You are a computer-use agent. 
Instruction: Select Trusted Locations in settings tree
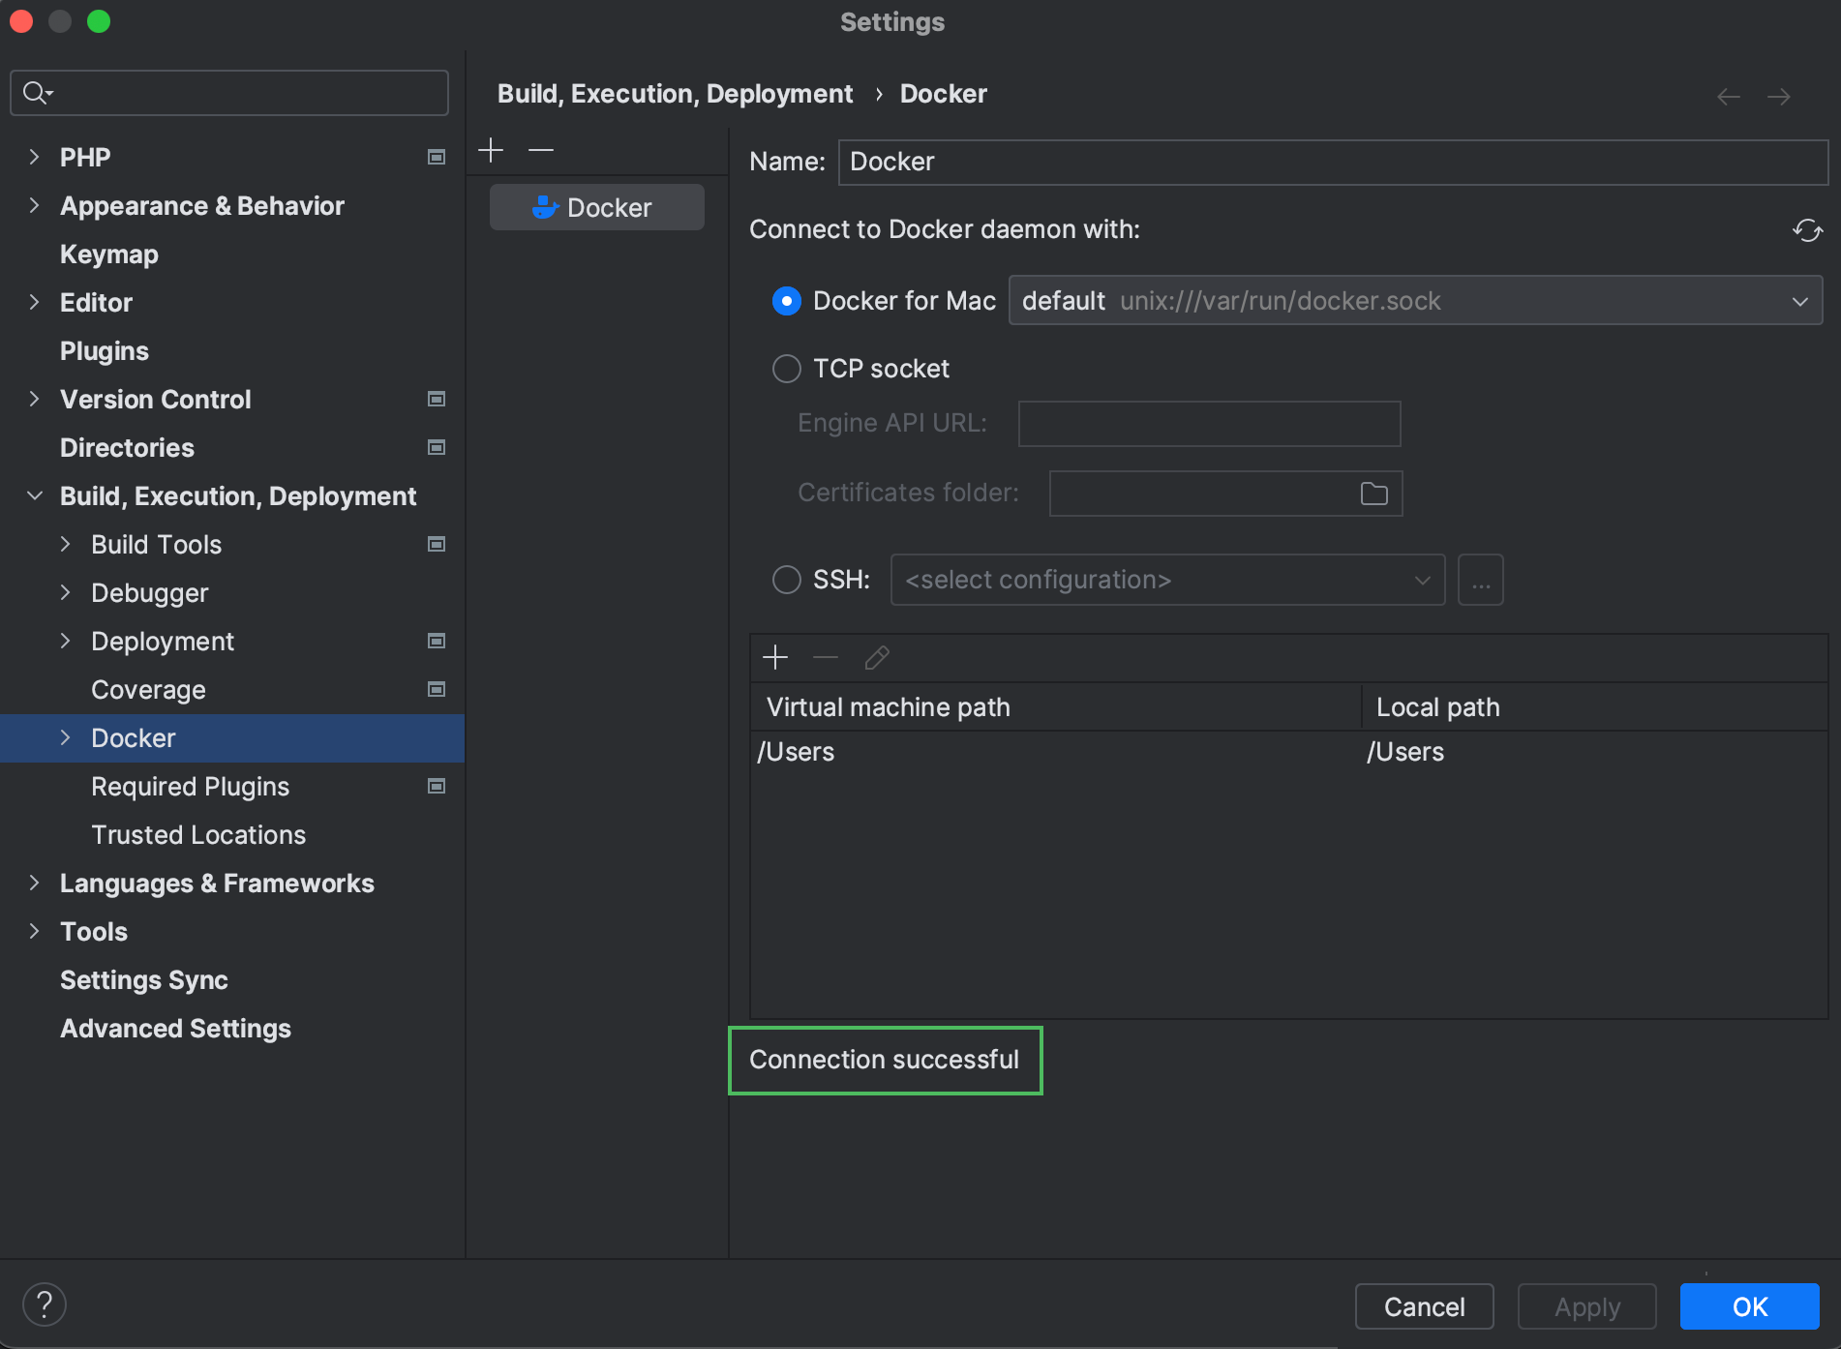click(197, 834)
